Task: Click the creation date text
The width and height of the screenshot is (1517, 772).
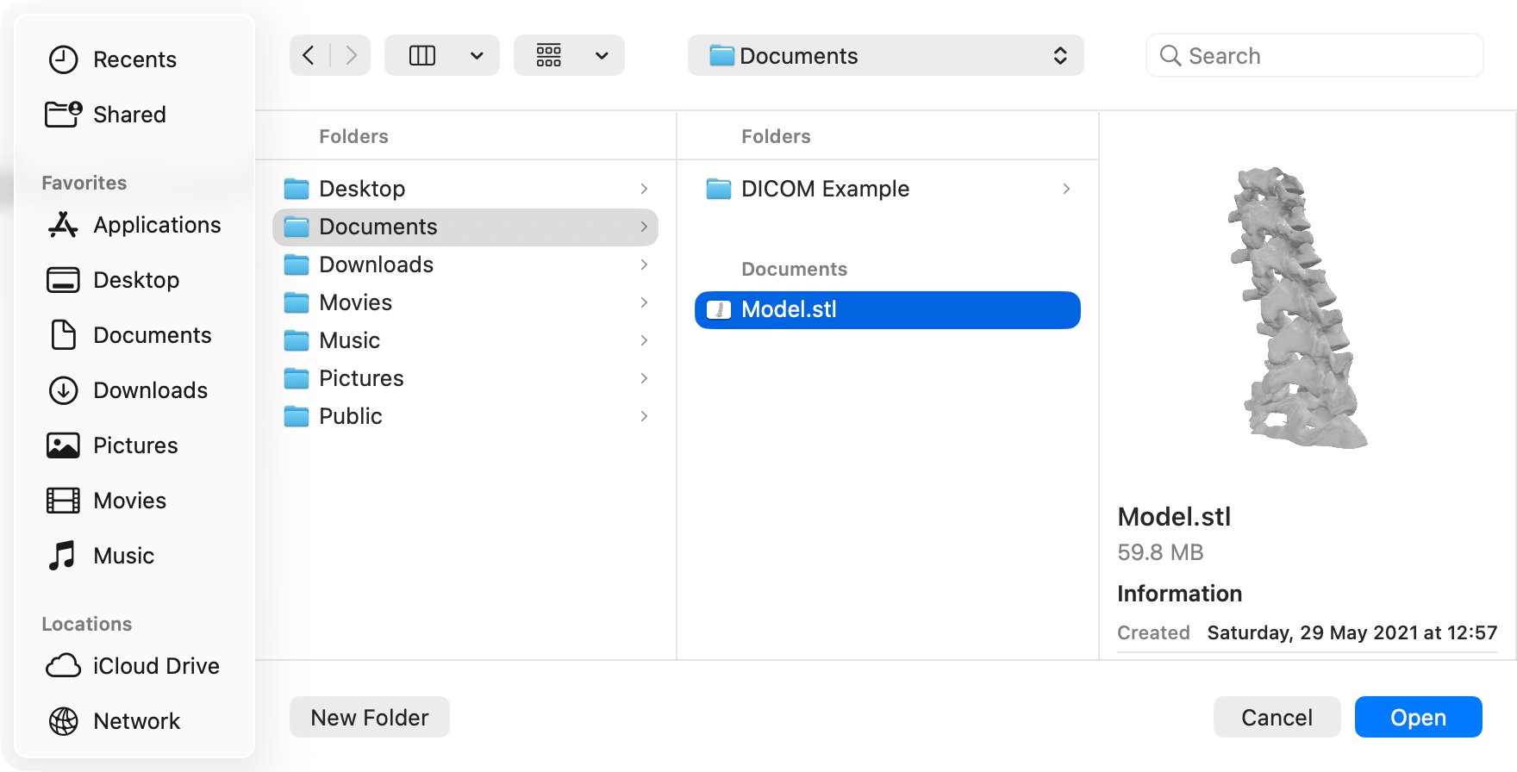Action: pyautogui.click(x=1352, y=633)
